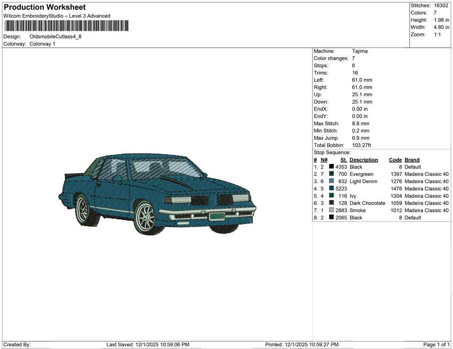
Task: Choose the Dark Chocolate color swatch
Action: click(331, 203)
